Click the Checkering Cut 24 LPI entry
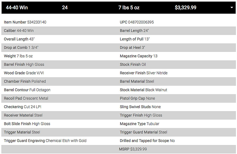This screenshot has width=237, height=154. point(23,107)
